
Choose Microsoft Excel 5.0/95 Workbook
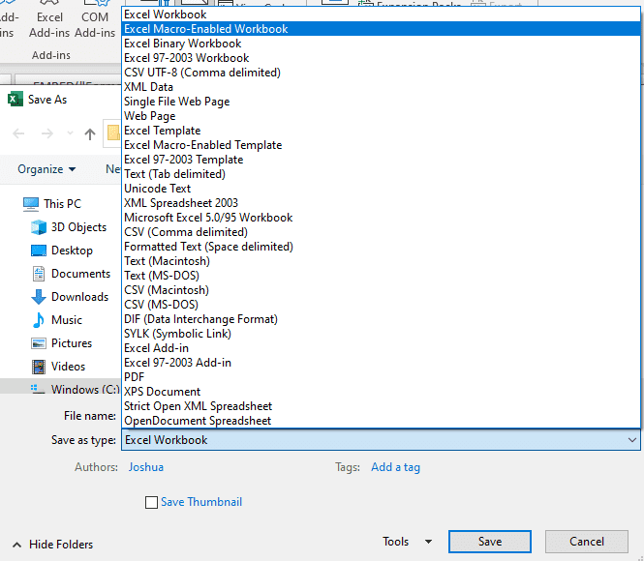[382, 218]
